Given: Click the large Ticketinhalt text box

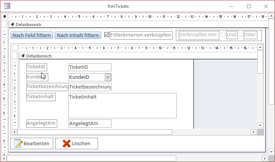Looking at the screenshot, I should pos(122,106).
